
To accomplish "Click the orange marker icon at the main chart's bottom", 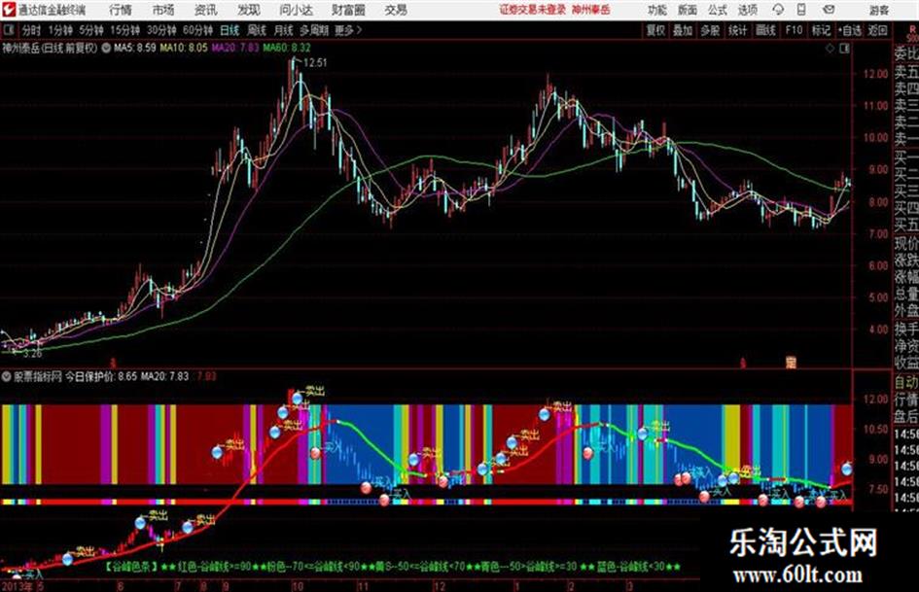I will click(791, 363).
